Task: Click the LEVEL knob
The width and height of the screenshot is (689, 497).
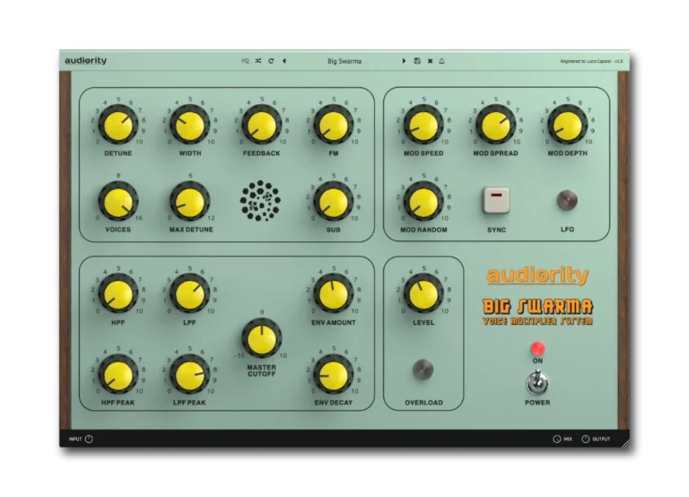Action: (x=423, y=294)
